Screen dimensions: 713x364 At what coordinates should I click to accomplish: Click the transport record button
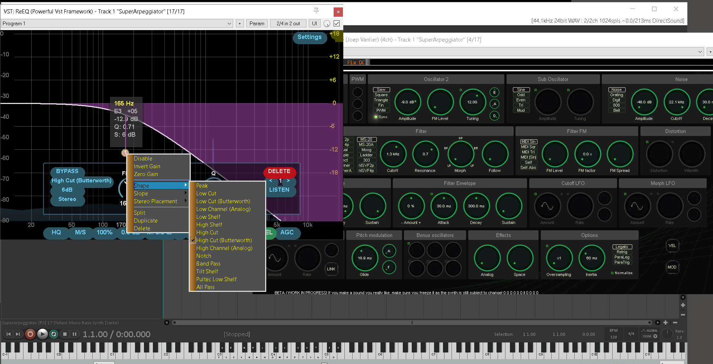[x=30, y=334]
